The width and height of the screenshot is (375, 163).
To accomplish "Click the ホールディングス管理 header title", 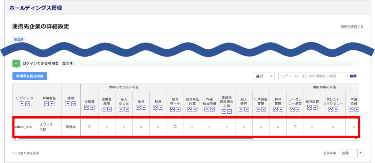I will [x=36, y=7].
